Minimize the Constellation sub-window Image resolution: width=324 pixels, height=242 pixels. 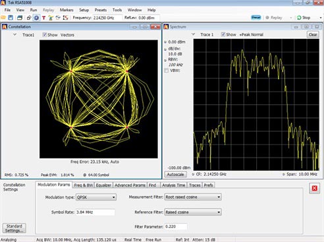pyautogui.click(x=134, y=27)
